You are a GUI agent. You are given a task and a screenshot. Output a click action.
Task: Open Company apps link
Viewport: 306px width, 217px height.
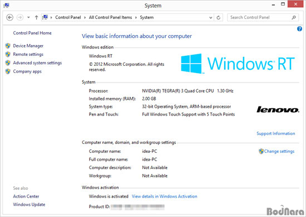coord(27,71)
